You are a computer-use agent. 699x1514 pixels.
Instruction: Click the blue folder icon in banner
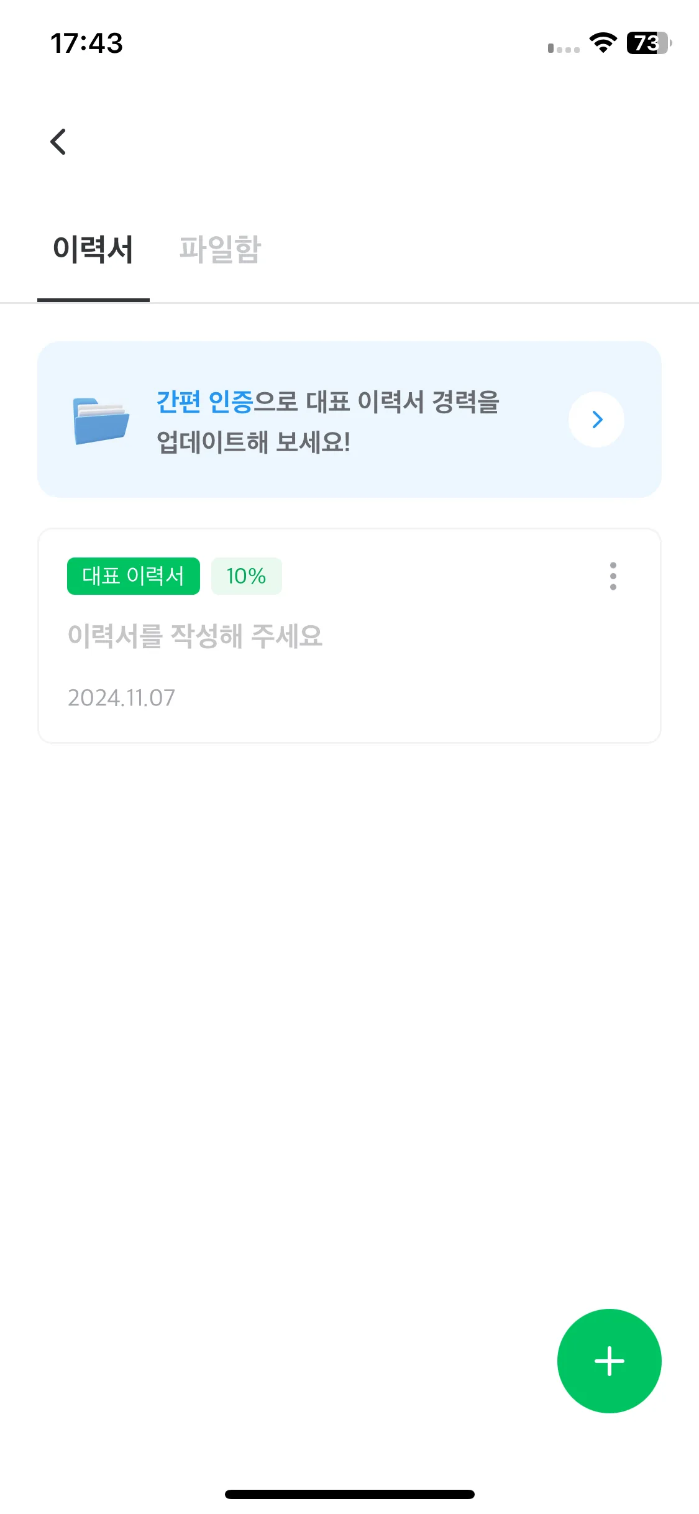101,421
